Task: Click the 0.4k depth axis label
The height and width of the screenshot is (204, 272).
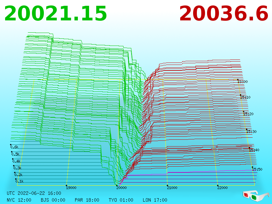Action: 16,161
